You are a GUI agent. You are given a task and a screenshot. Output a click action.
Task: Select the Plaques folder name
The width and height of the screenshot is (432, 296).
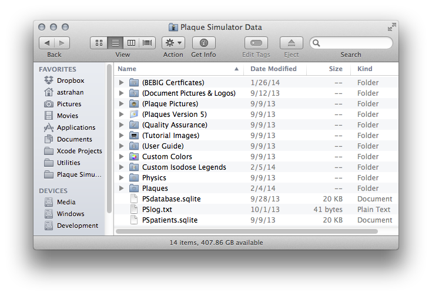(155, 189)
